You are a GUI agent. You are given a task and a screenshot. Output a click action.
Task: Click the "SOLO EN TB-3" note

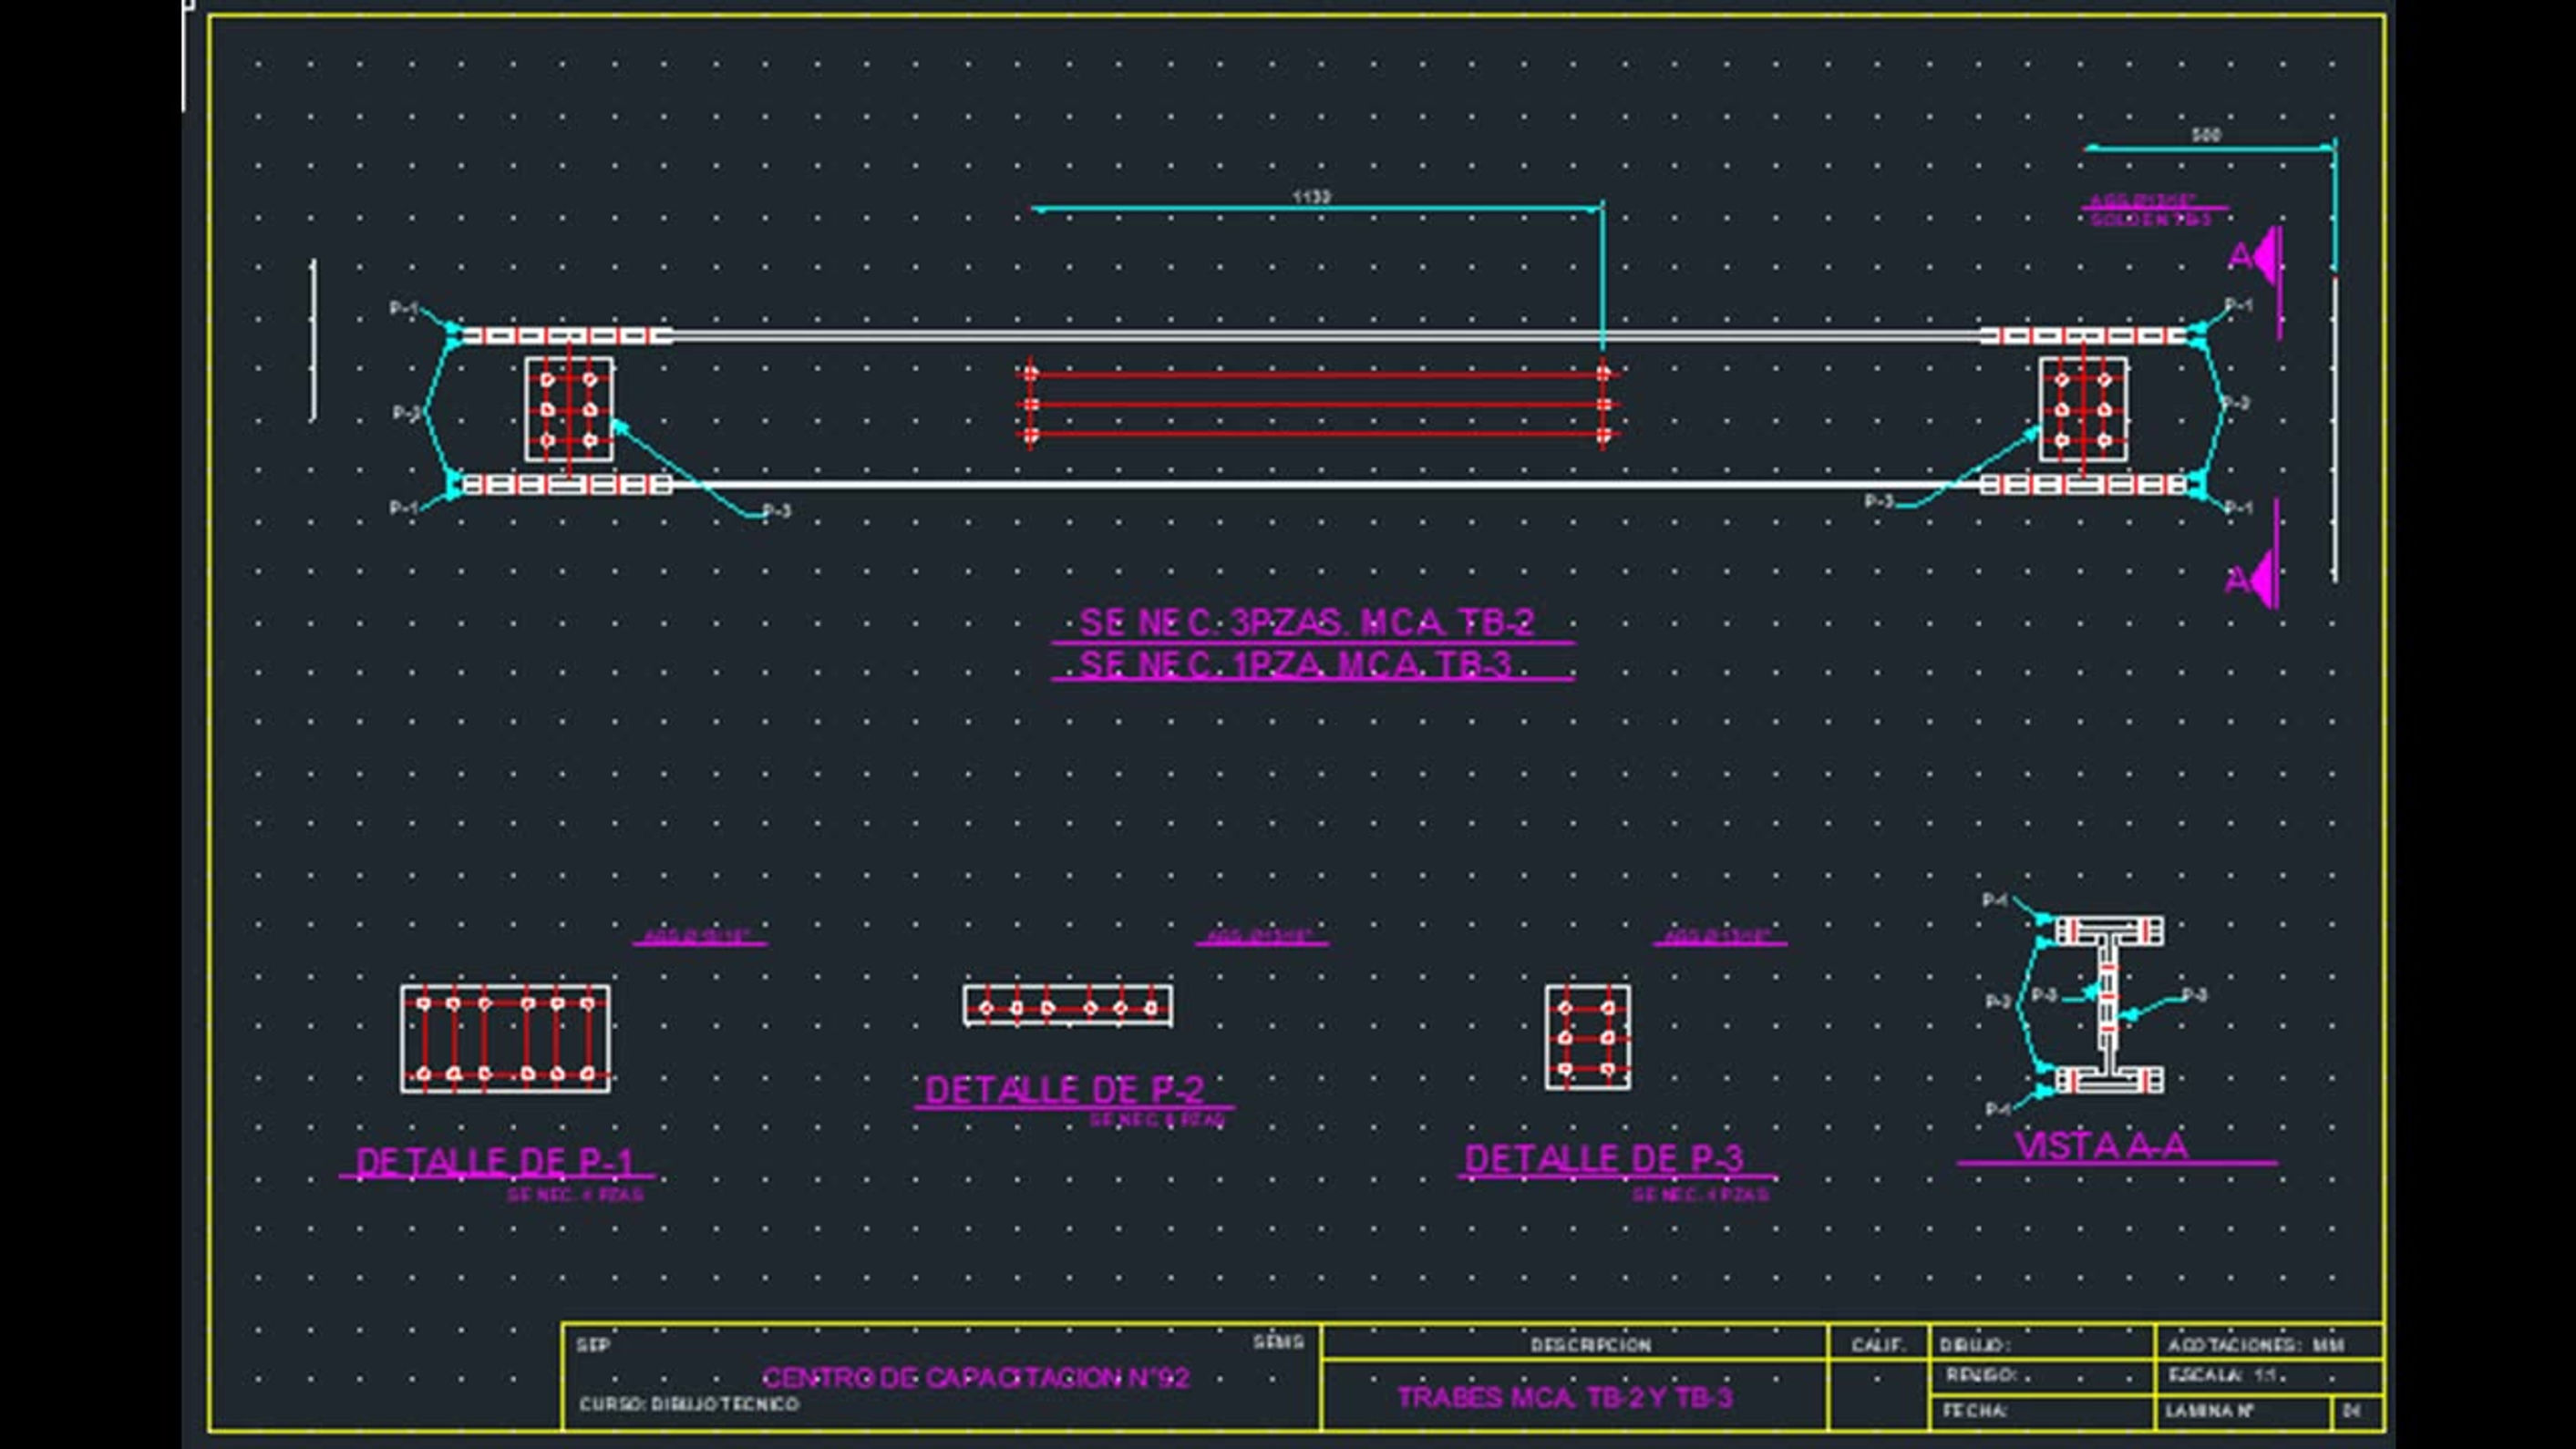[2150, 219]
